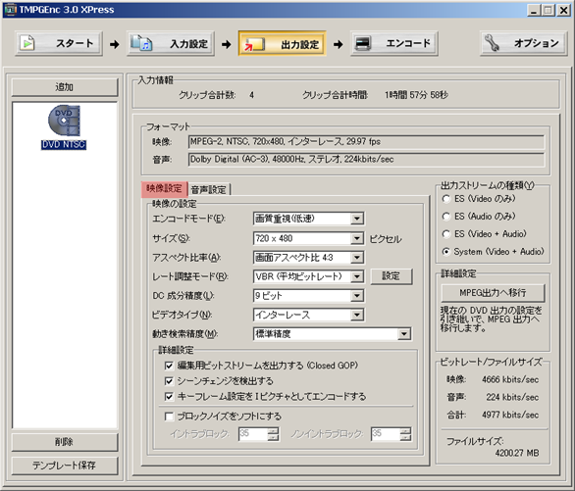Enable ブロックノイズをソフトにする checkbox
This screenshot has width=575, height=491.
[x=169, y=417]
